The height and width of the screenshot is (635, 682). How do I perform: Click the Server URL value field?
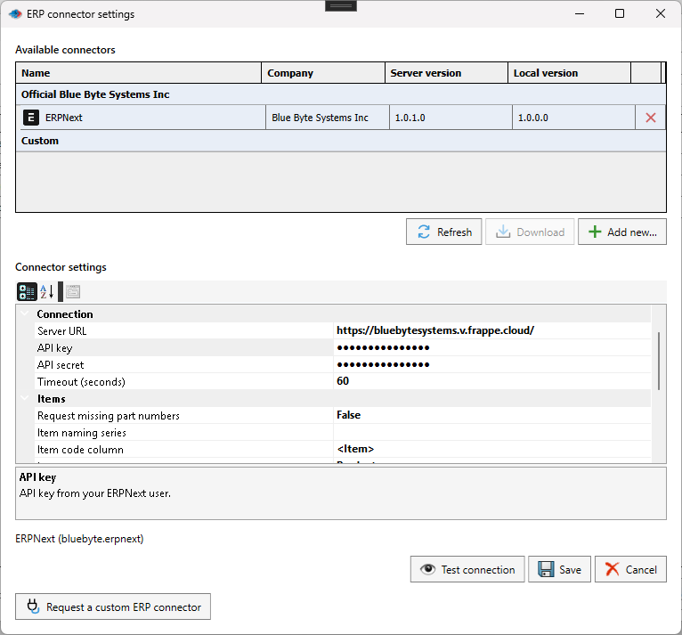pyautogui.click(x=492, y=331)
